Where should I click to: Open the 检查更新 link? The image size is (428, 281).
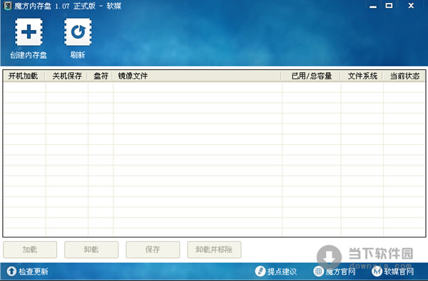click(34, 272)
